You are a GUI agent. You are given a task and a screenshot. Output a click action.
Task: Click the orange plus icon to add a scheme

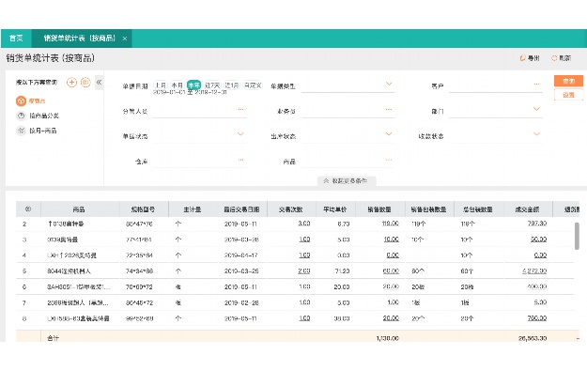[71, 82]
